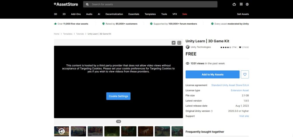Image resolution: width=293 pixels, height=137 pixels.
Task: Click the 'Aug 1, 2023' release date
Action: (242, 106)
